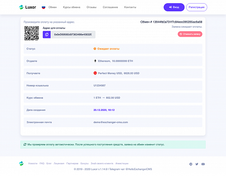
Task: Open the Обмен menu item
Action: [52, 7]
